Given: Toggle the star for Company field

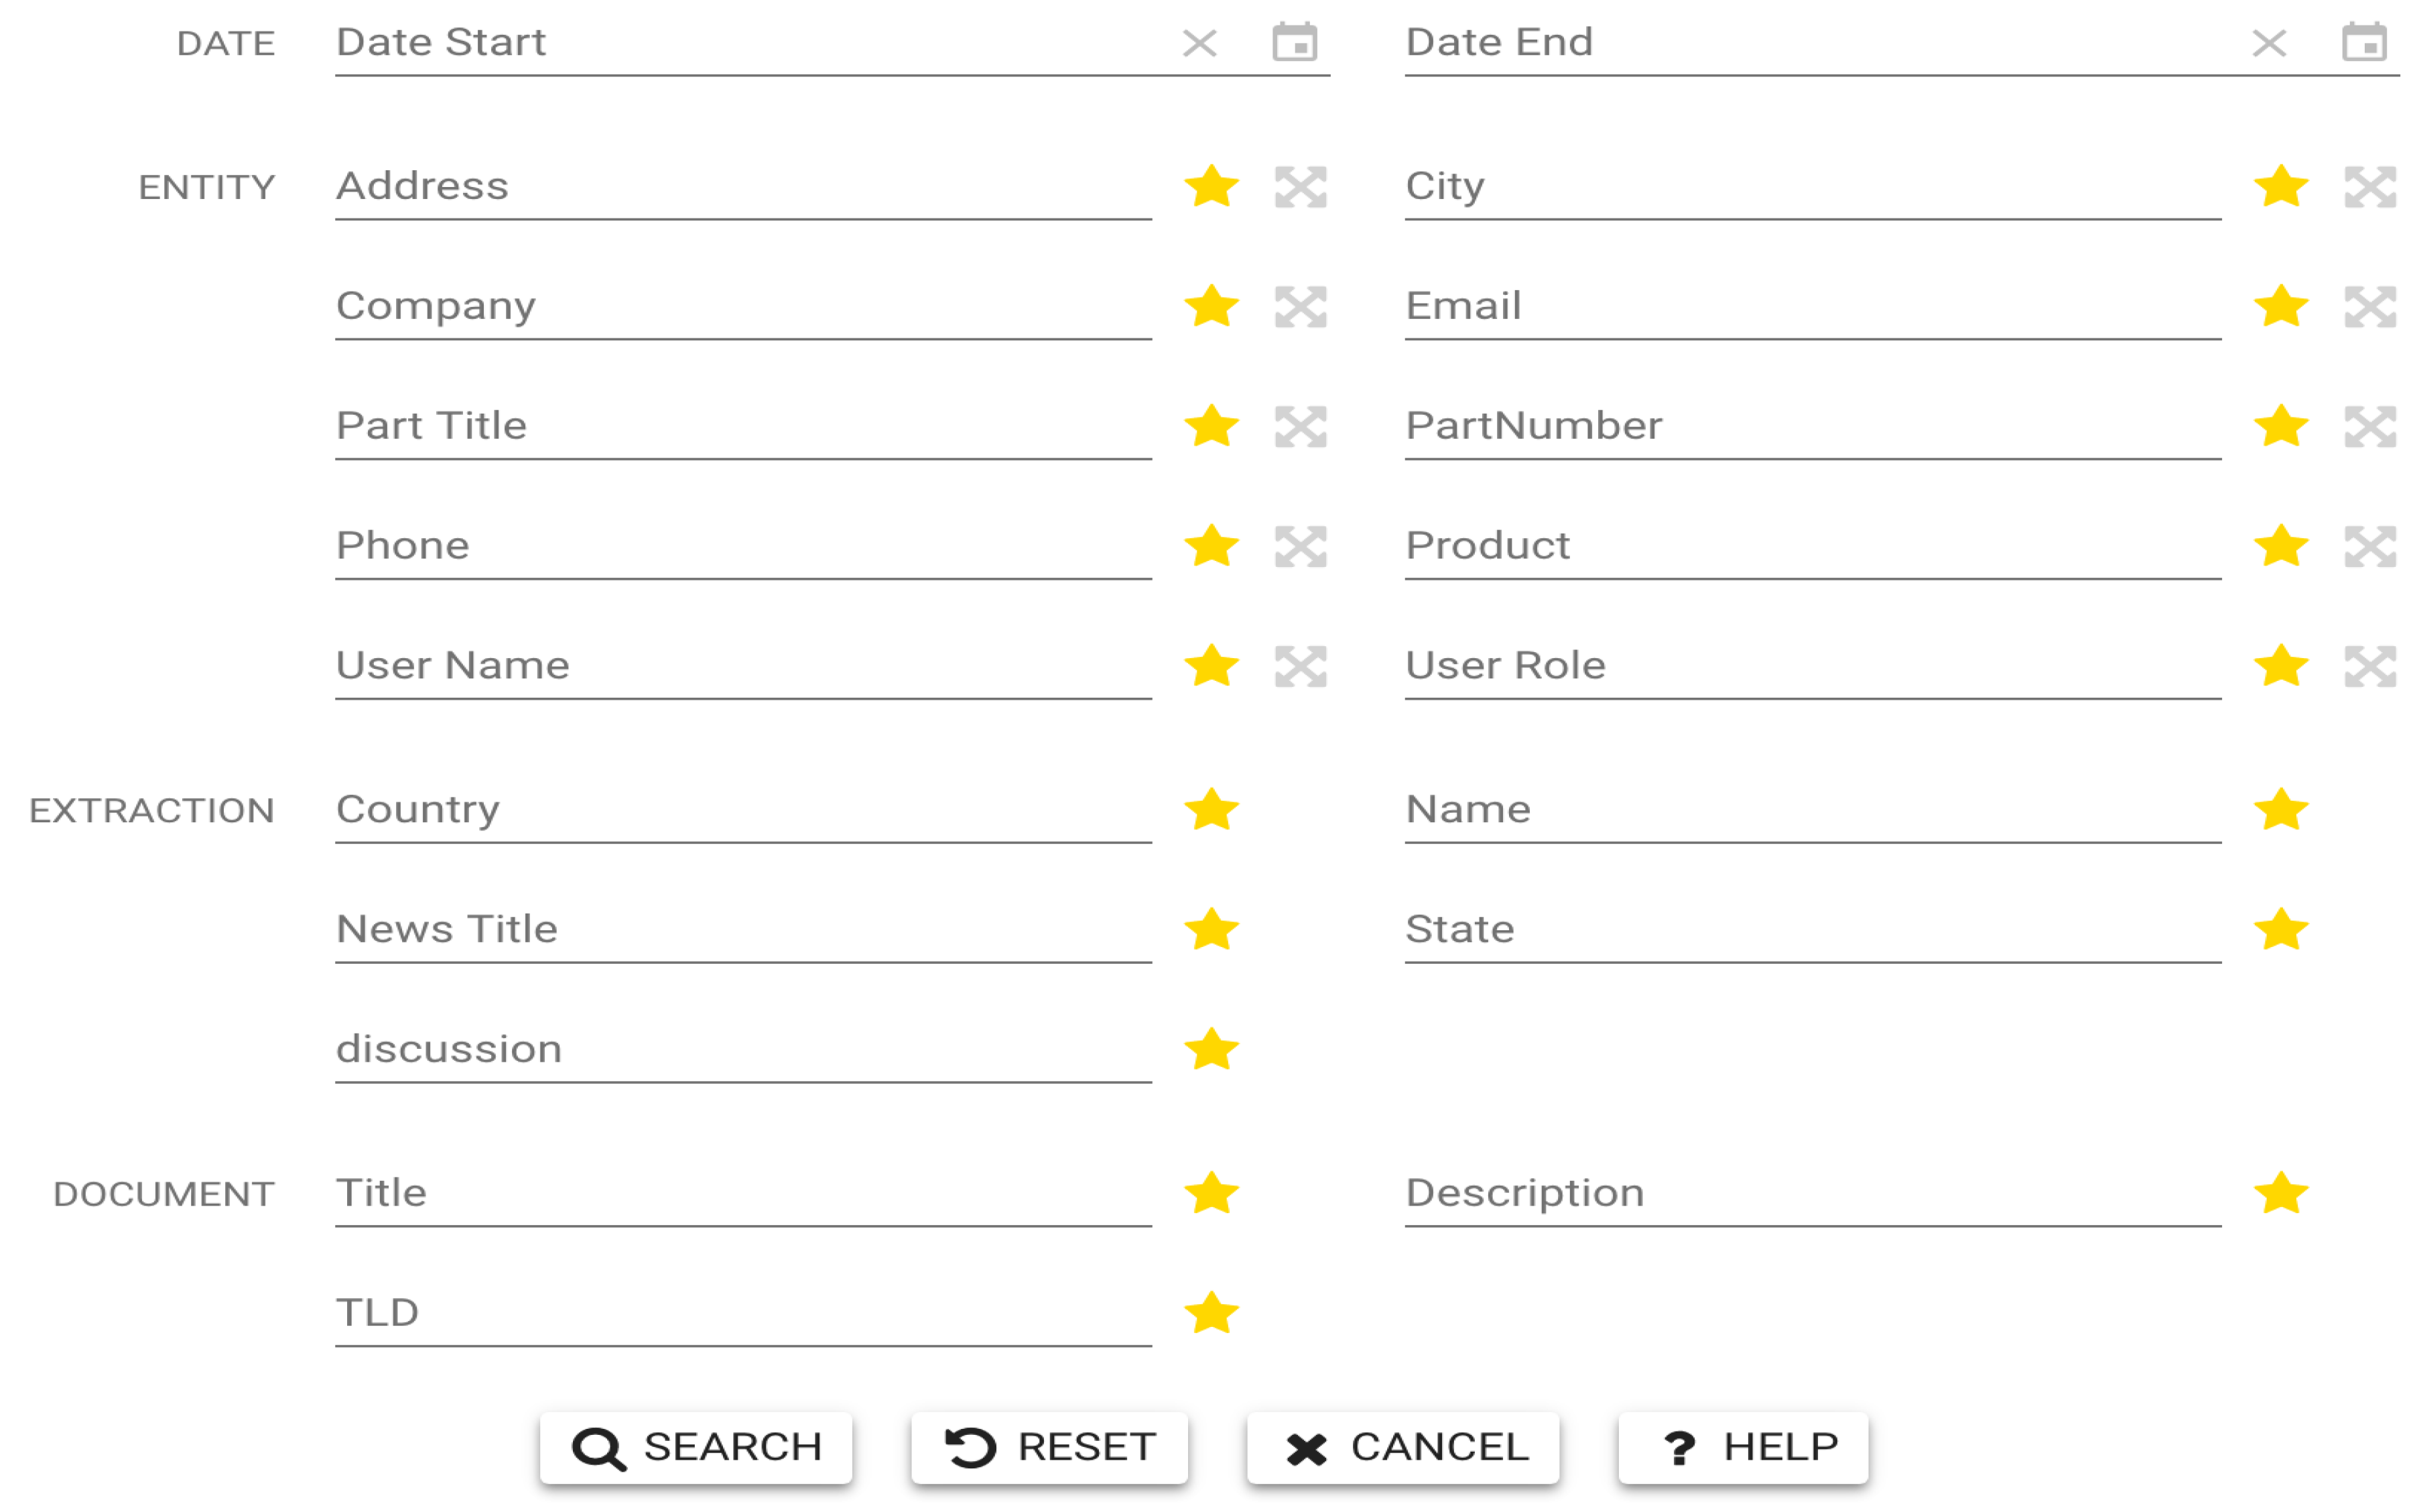Looking at the screenshot, I should point(1212,307).
